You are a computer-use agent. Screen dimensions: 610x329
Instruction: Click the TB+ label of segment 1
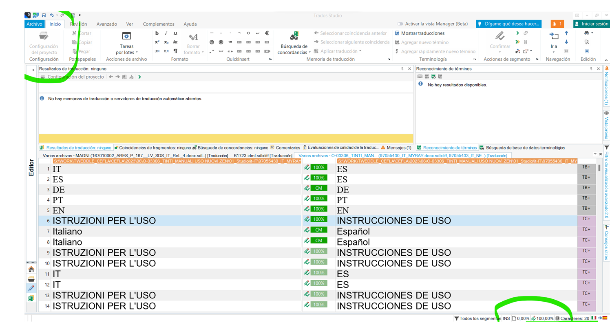586,167
